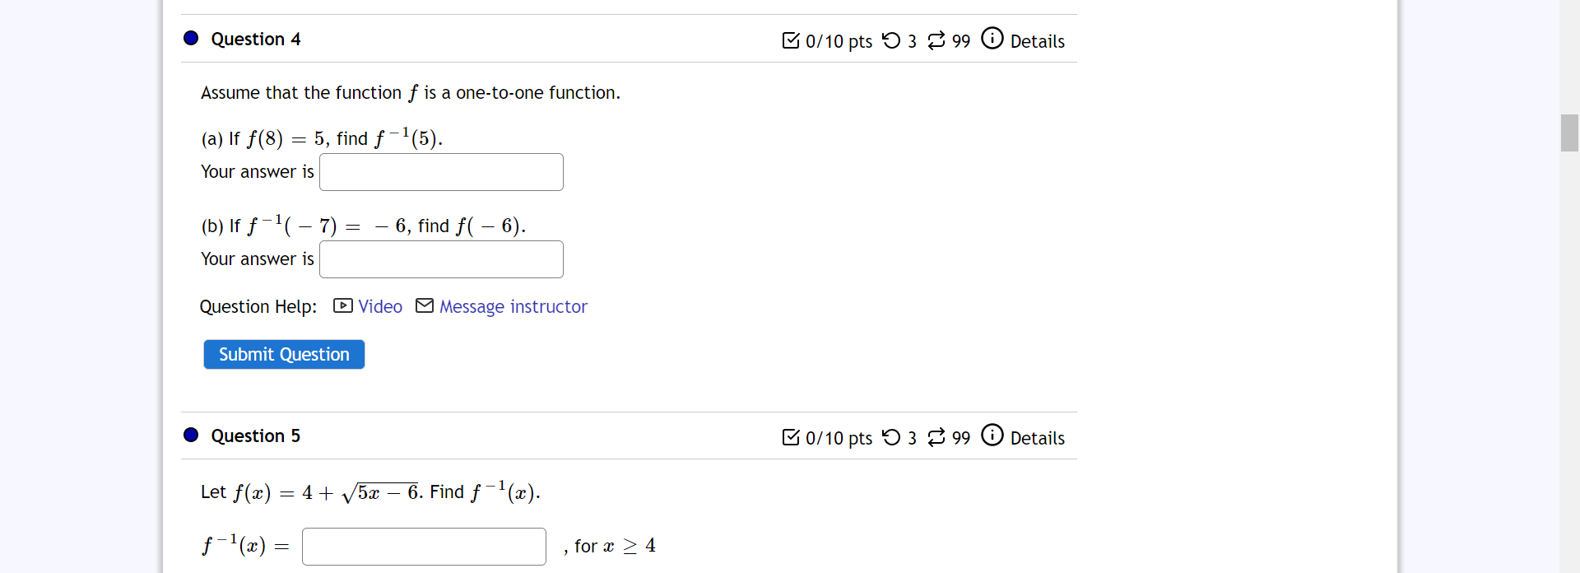Viewport: 1580px width, 573px height.
Task: Open the Message instructor link
Action: [x=513, y=306]
